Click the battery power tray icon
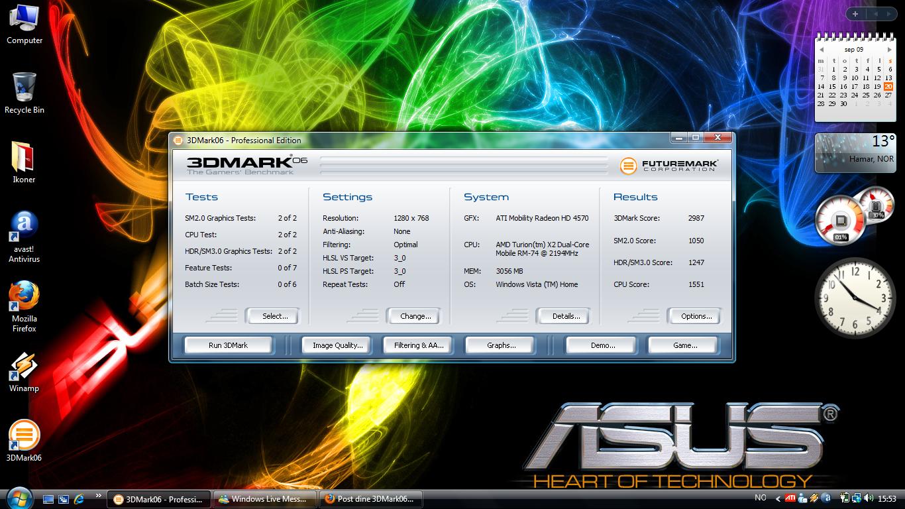This screenshot has width=905, height=509. (845, 498)
